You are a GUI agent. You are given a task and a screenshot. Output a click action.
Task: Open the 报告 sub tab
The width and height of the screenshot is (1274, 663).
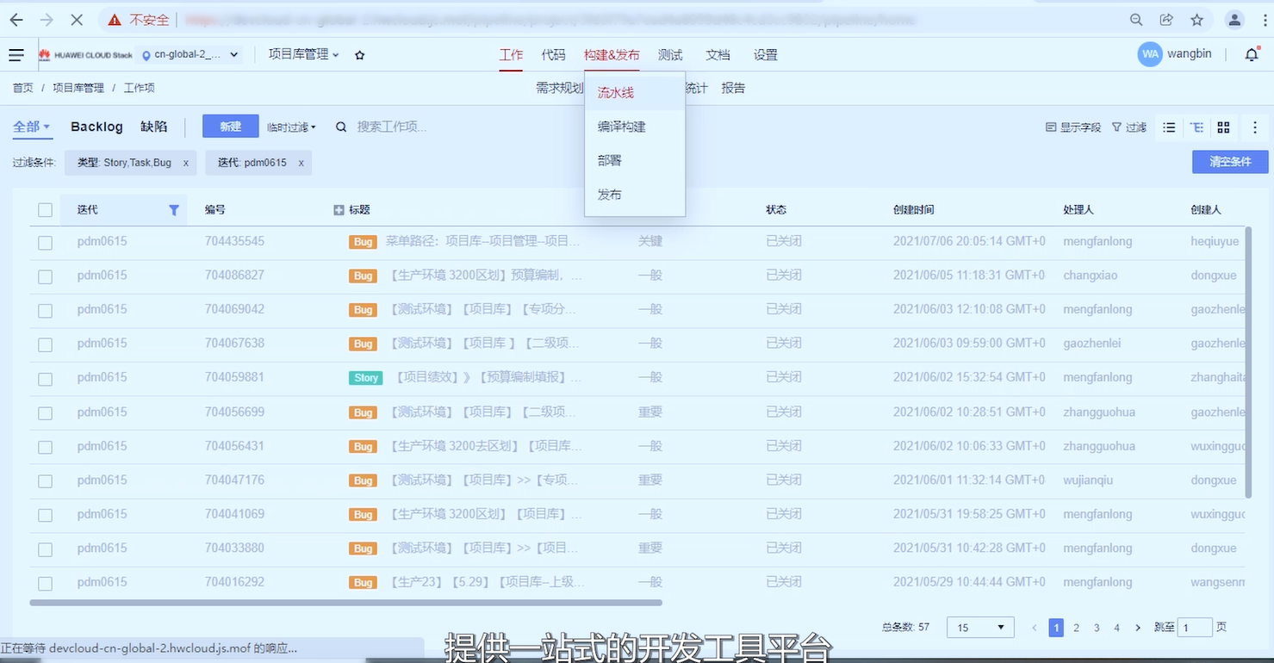click(733, 88)
